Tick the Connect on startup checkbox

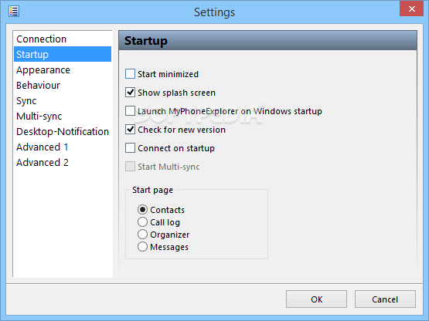tap(130, 148)
